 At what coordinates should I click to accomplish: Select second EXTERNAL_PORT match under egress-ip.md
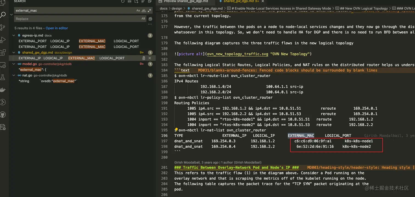(x=33, y=47)
